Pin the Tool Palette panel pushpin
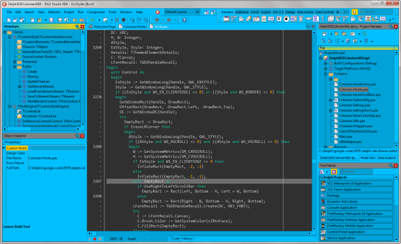Viewport: 401px width, 244px height. [x=390, y=165]
